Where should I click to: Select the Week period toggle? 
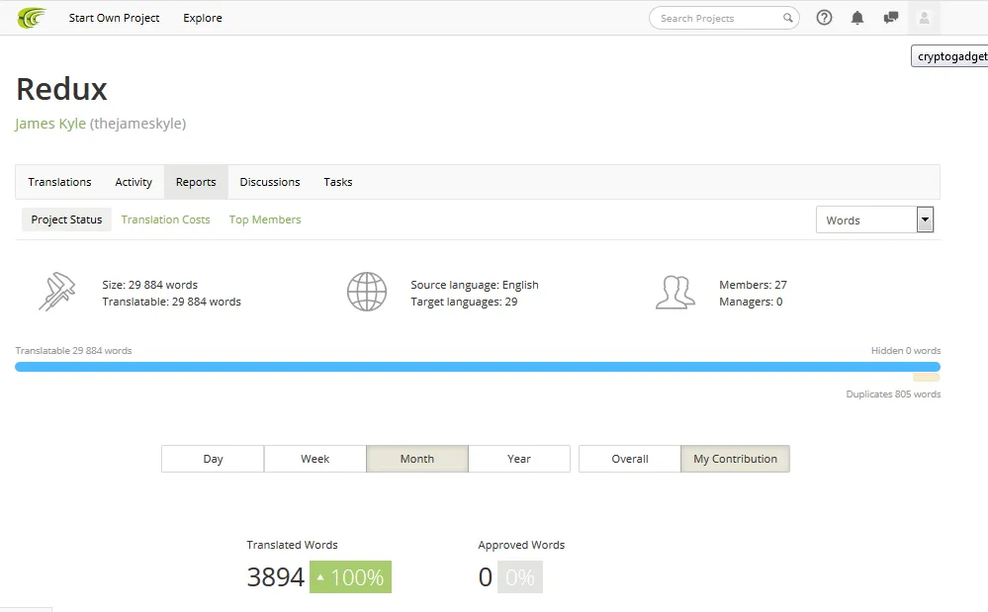pos(315,459)
